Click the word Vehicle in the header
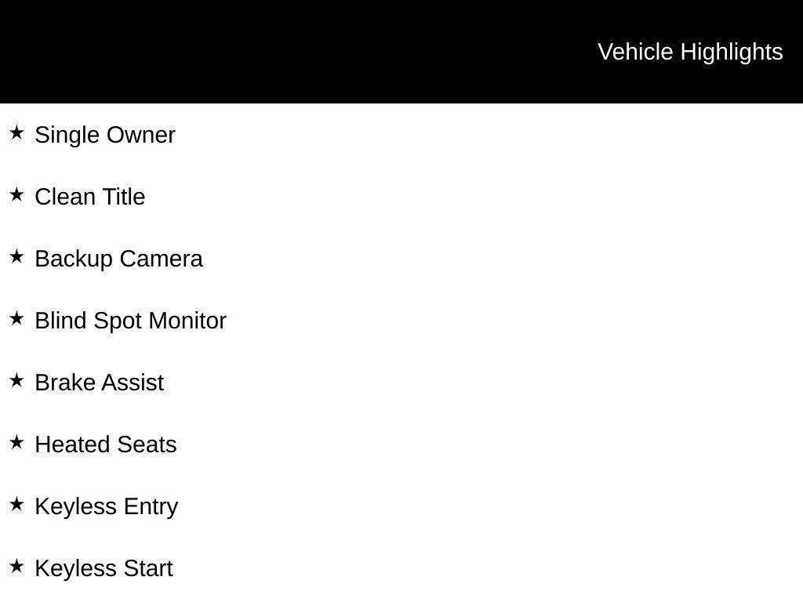This screenshot has width=803, height=602. 636,52
